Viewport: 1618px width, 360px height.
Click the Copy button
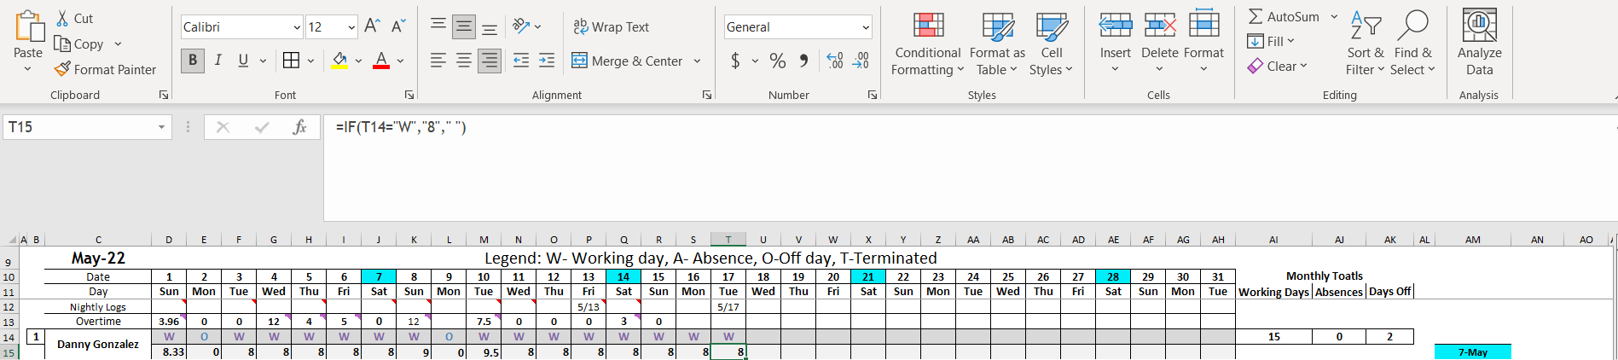pos(78,44)
